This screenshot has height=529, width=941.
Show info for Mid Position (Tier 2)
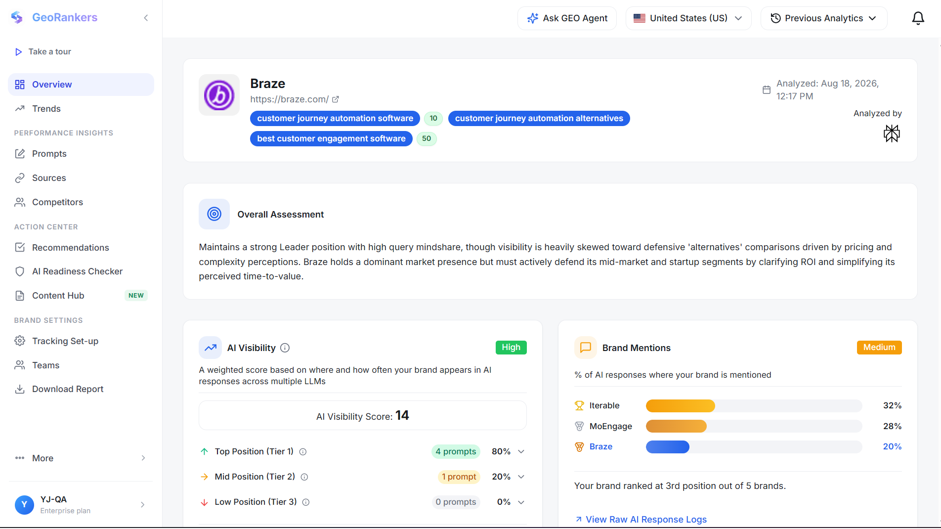pyautogui.click(x=304, y=477)
